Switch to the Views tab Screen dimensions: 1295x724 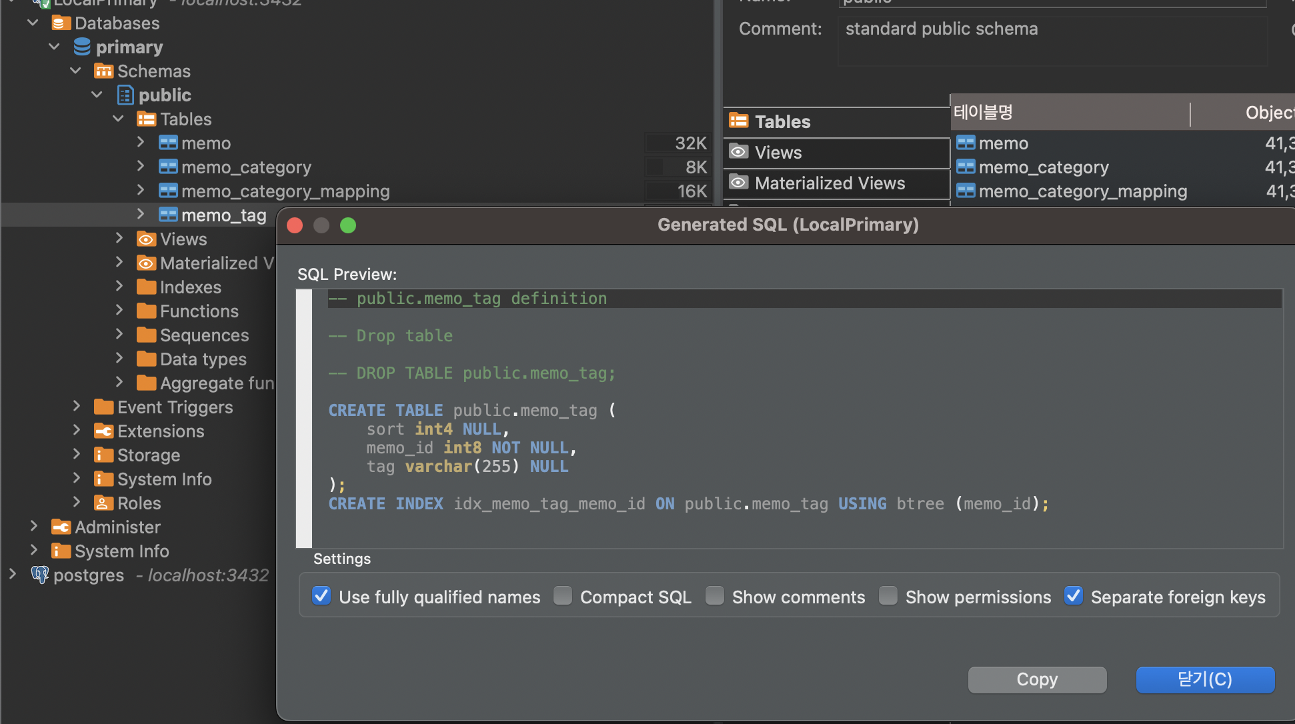coord(778,152)
